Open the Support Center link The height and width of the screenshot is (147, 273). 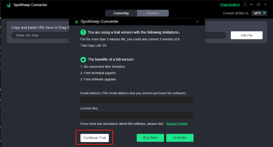click(x=177, y=124)
